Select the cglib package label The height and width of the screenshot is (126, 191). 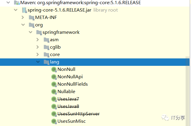pos(55,47)
